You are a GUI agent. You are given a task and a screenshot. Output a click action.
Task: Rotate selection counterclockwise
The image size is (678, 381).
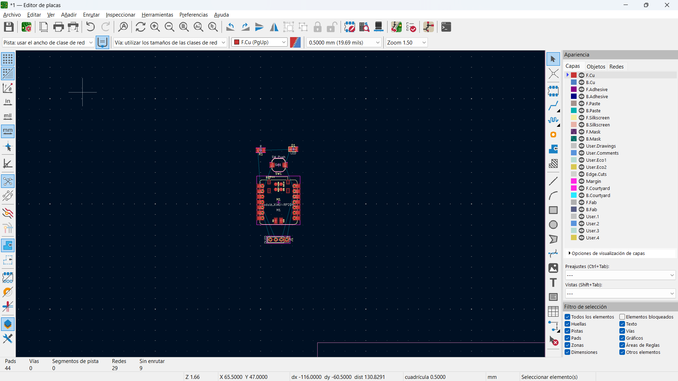(230, 27)
